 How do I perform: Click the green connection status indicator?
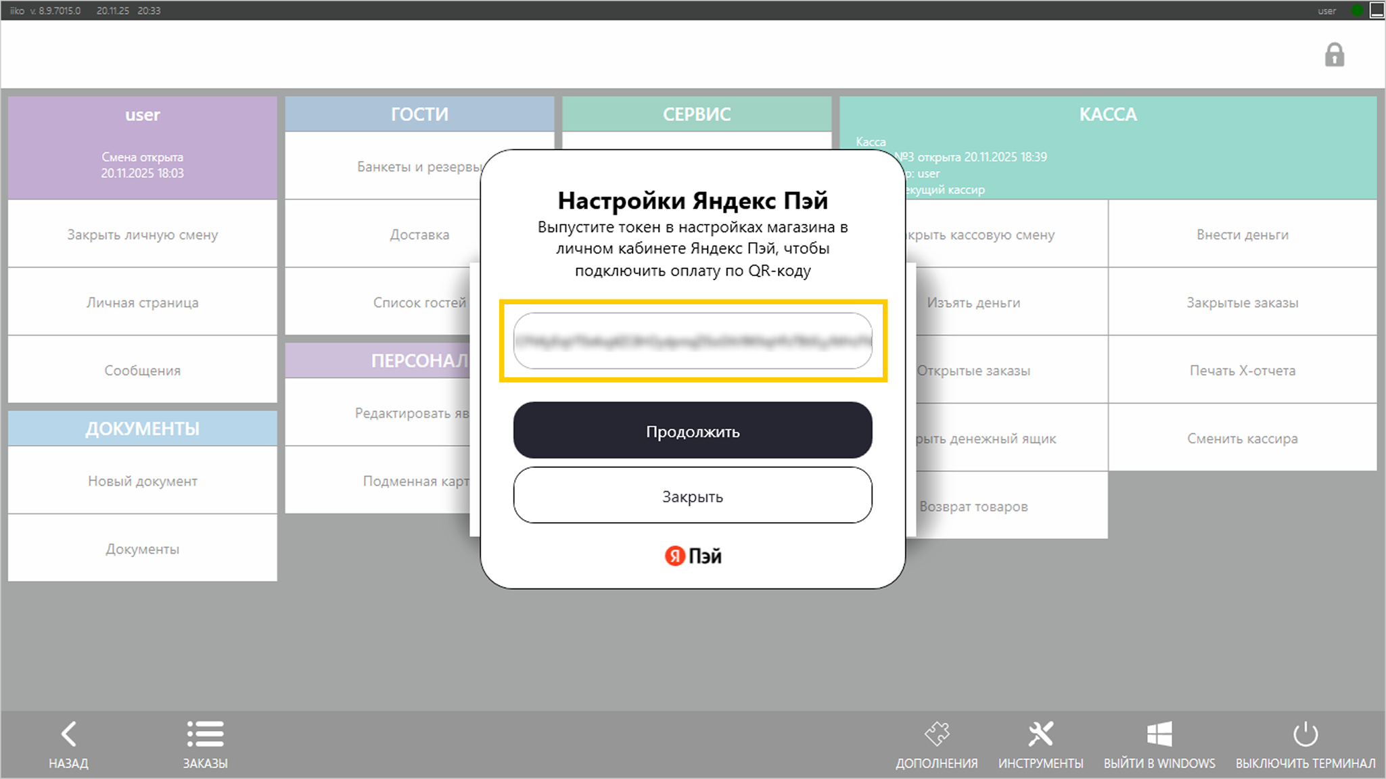pyautogui.click(x=1357, y=10)
